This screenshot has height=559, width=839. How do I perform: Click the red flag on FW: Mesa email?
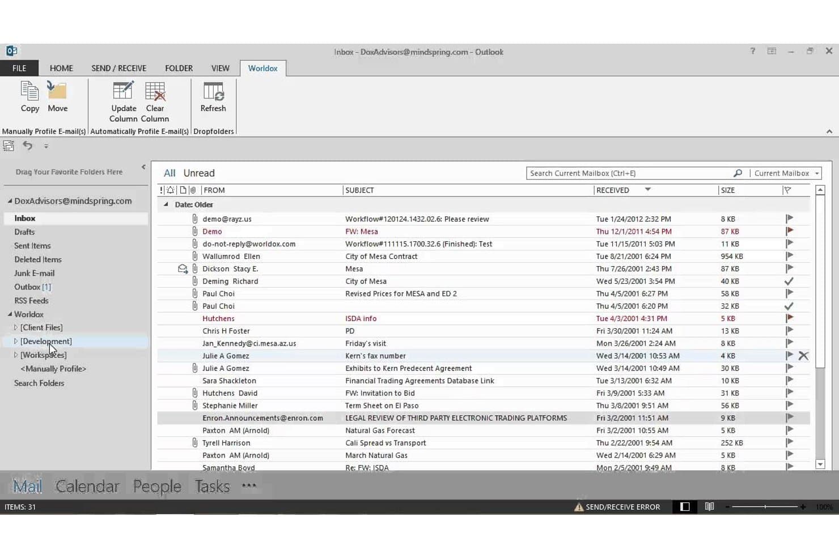click(x=789, y=231)
